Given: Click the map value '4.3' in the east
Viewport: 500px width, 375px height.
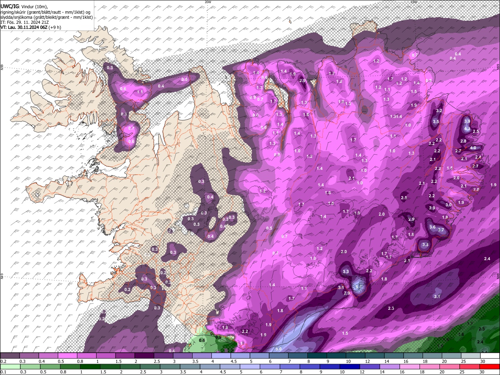Looking at the screenshot, I should pyautogui.click(x=467, y=129).
